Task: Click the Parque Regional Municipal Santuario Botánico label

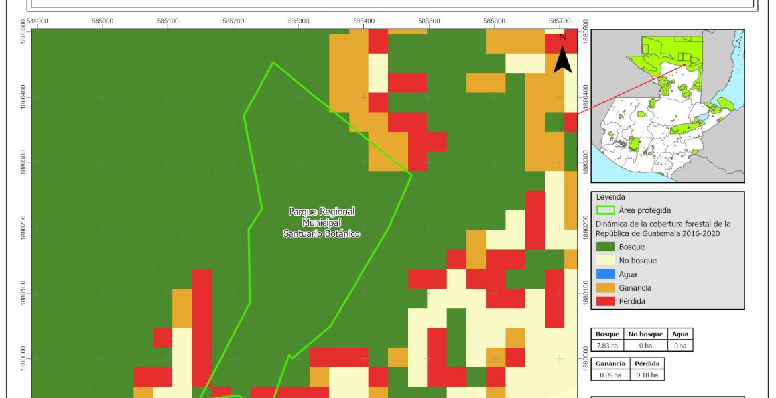Action: coord(322,222)
